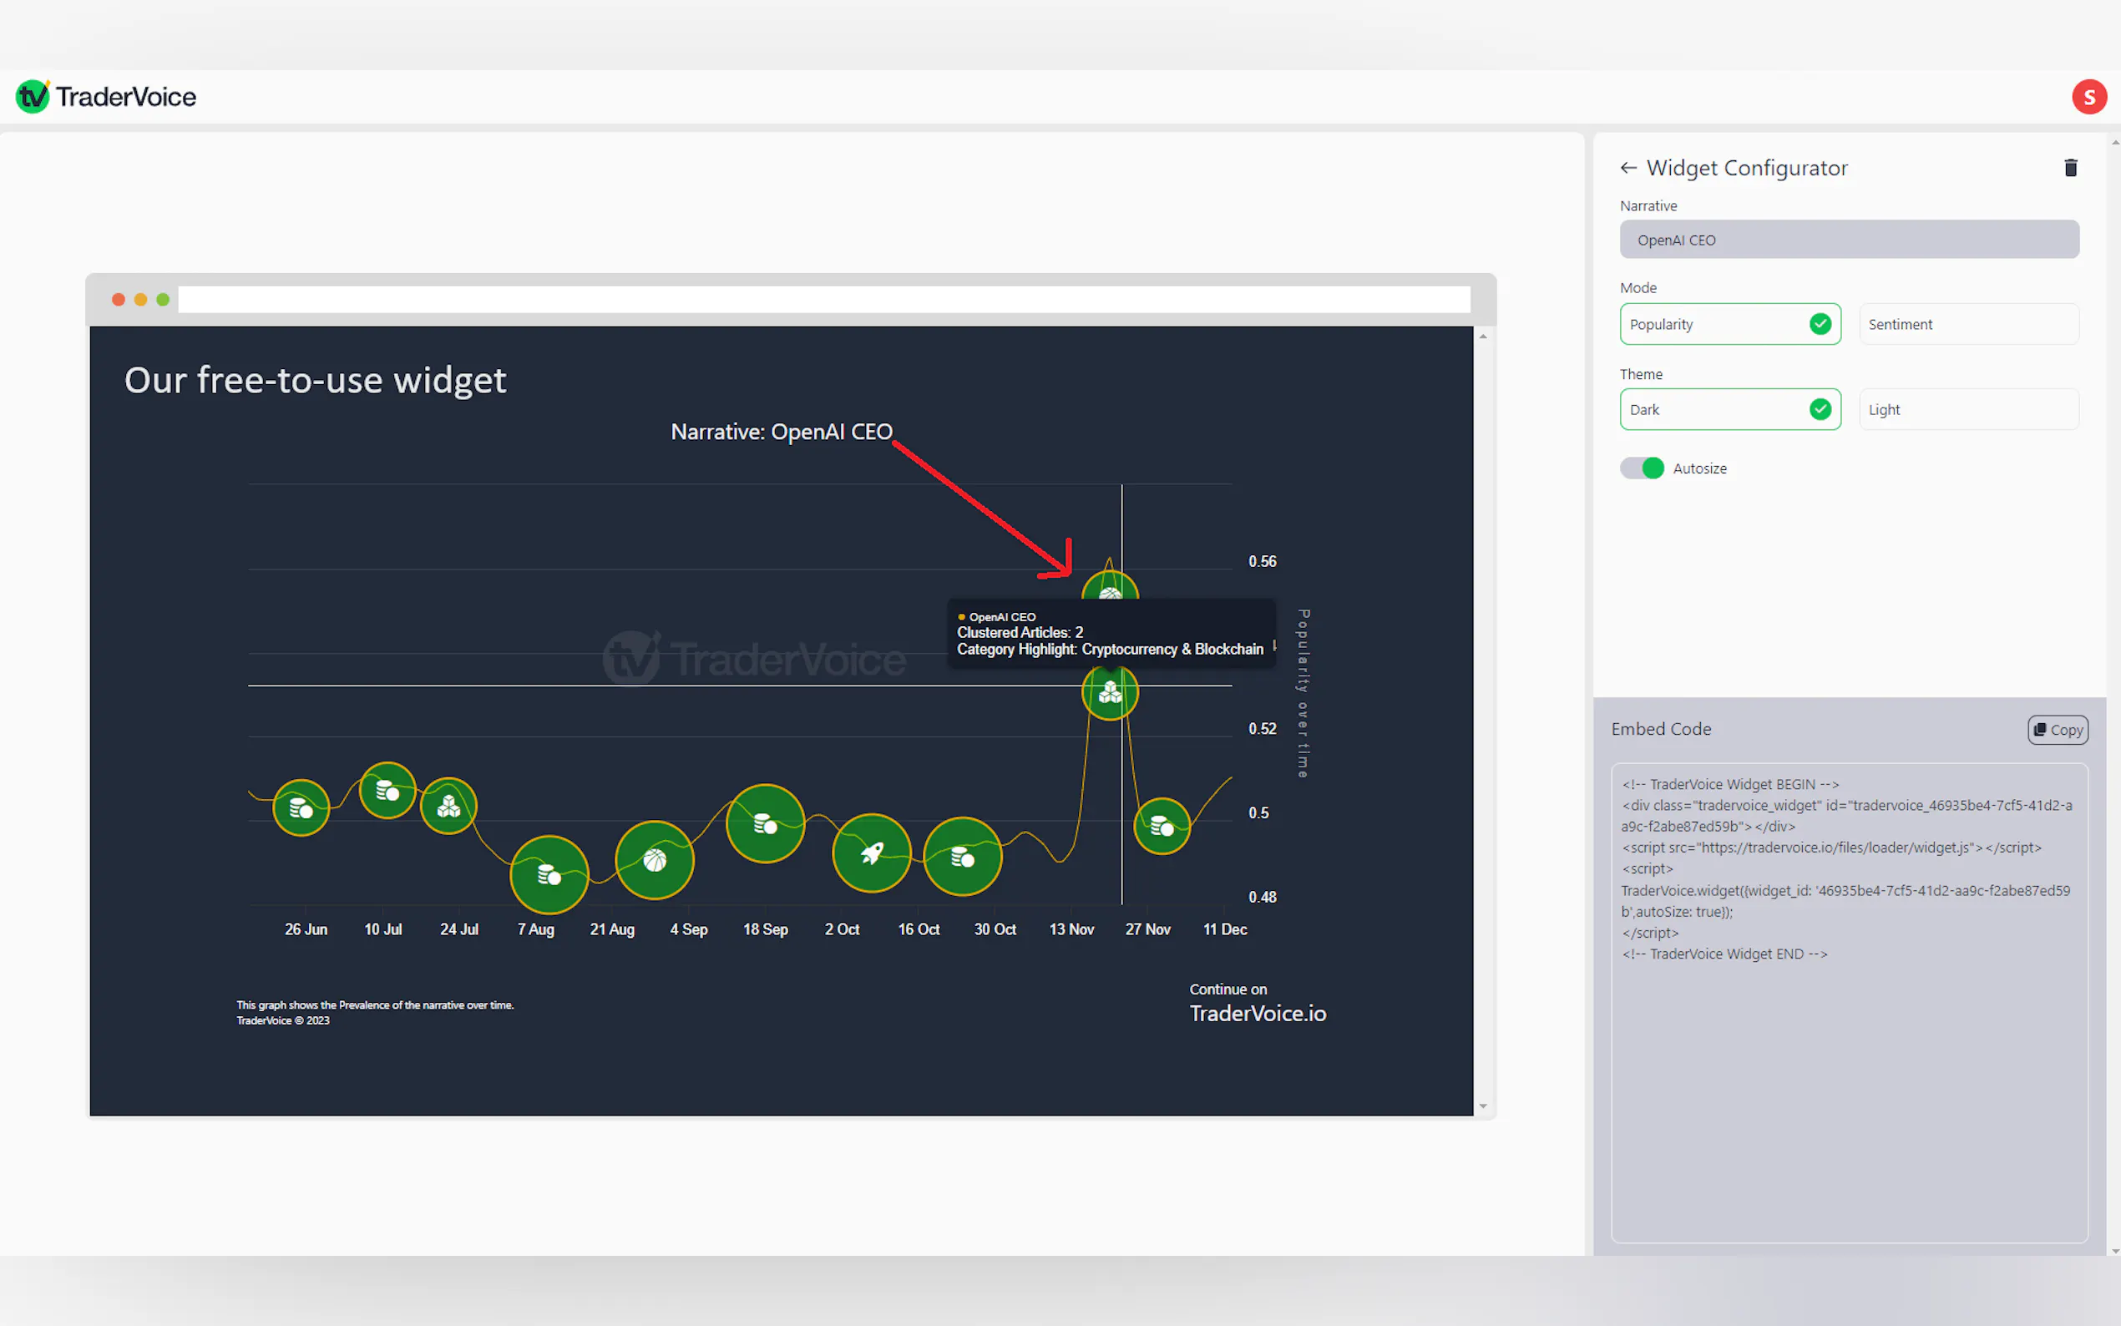The width and height of the screenshot is (2121, 1326).
Task: Toggle the Autosize switch
Action: pos(1642,468)
